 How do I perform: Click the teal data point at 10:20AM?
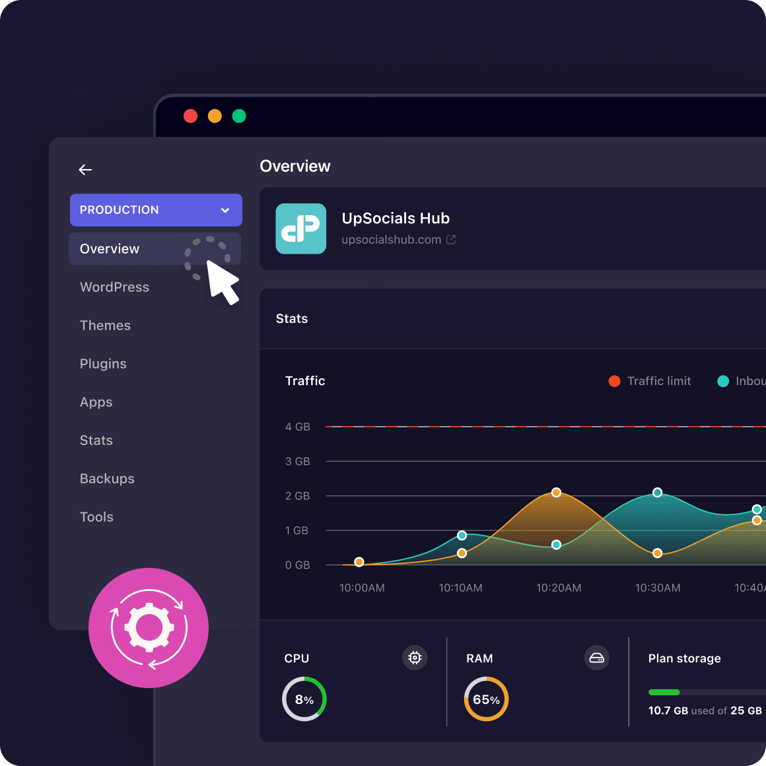pyautogui.click(x=556, y=545)
